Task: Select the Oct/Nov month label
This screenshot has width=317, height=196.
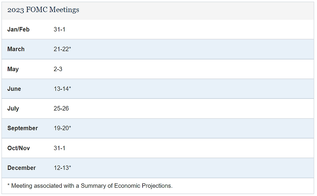Action: [19, 148]
